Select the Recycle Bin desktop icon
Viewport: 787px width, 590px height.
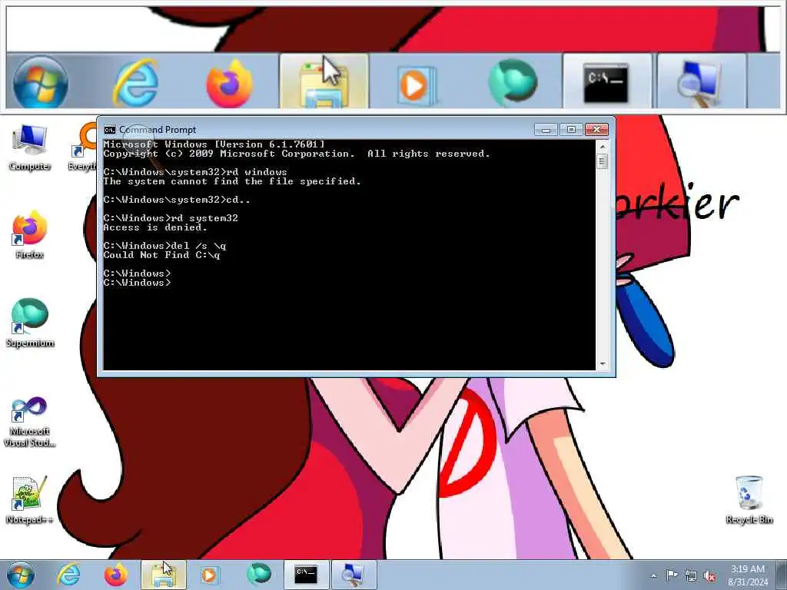(x=749, y=499)
